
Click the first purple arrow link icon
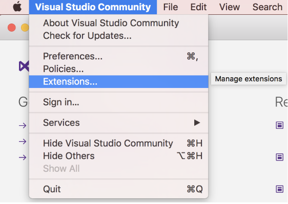[23, 126]
